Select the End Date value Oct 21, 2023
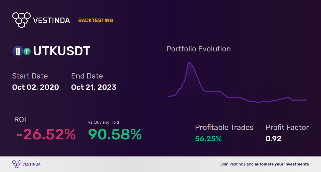 [94, 87]
